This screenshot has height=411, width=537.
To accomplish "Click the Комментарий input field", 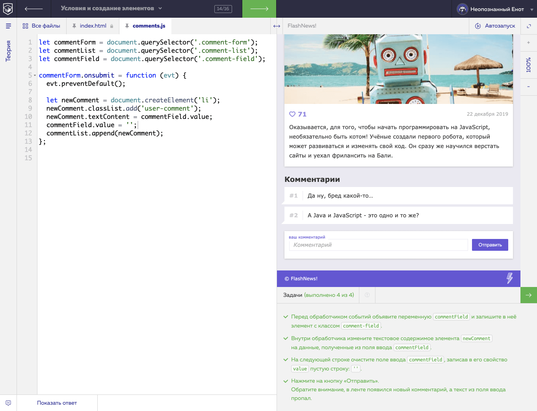I will coord(378,245).
